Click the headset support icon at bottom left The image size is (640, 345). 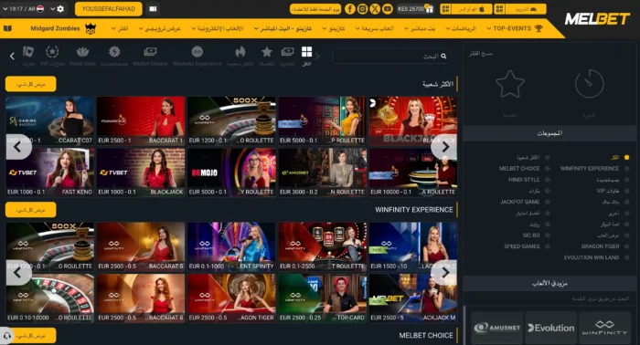(7, 336)
